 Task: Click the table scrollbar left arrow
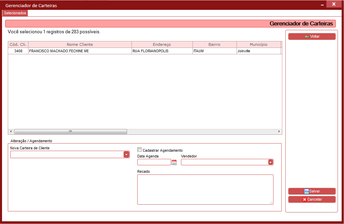coord(11,132)
